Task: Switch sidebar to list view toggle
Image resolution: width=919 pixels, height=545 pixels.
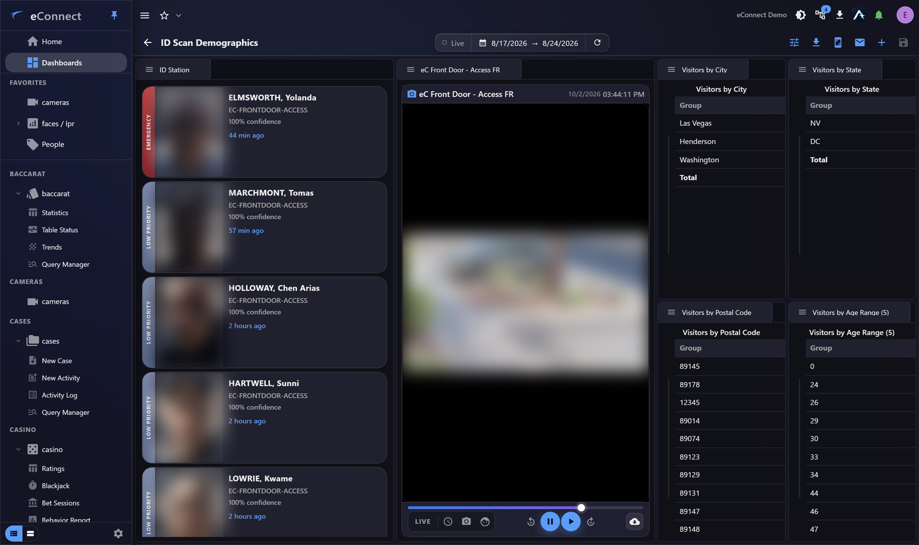Action: [14, 534]
